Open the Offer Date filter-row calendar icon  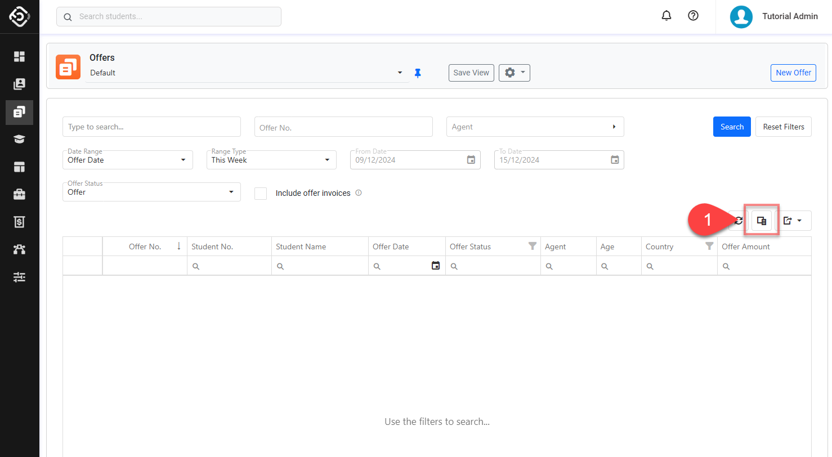[436, 266]
